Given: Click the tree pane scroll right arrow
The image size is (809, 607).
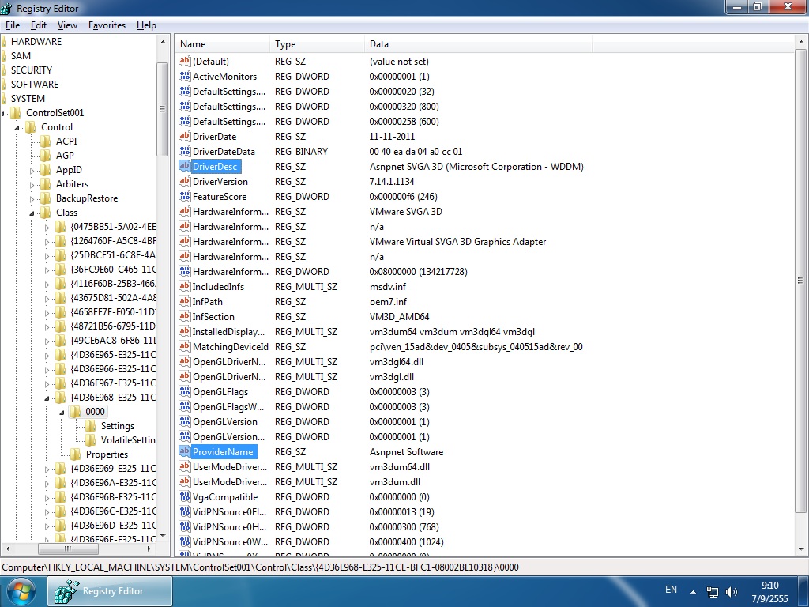Looking at the screenshot, I should click(149, 549).
